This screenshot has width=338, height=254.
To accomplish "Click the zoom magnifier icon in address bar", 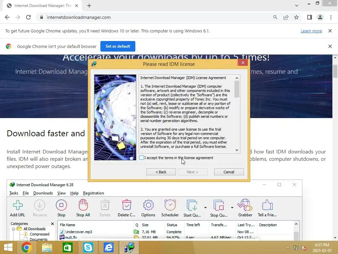I will [x=275, y=17].
